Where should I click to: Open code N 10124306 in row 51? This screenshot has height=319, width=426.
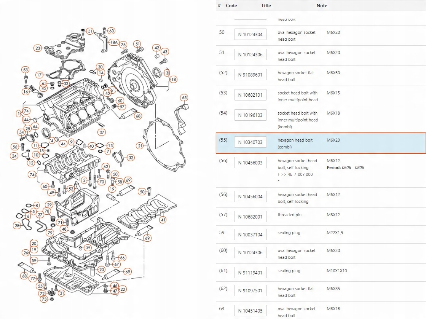point(250,54)
